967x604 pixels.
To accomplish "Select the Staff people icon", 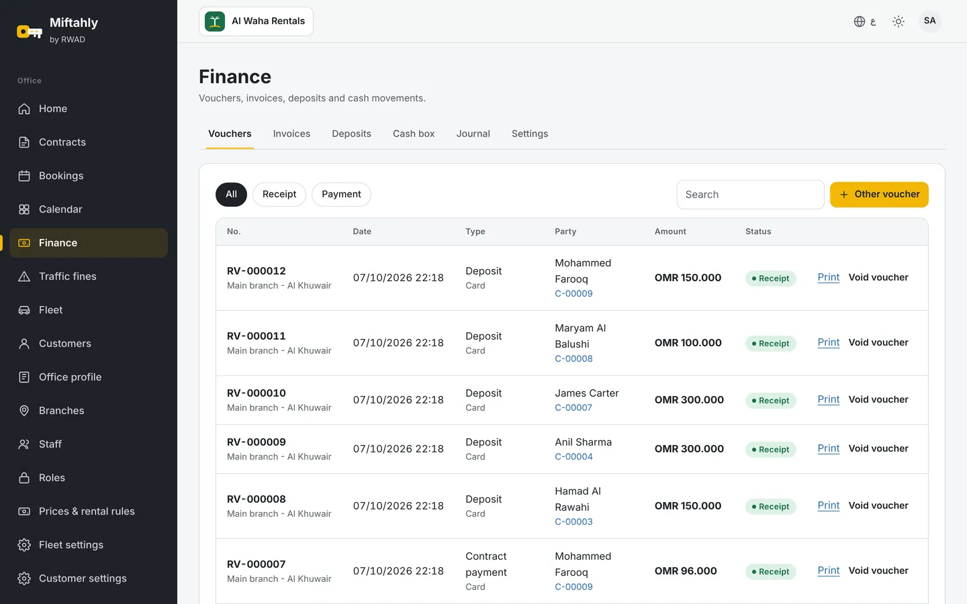I will pos(24,444).
